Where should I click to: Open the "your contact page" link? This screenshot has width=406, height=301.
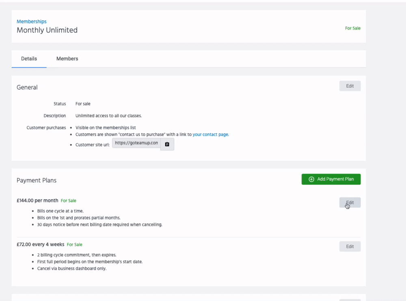tap(210, 134)
